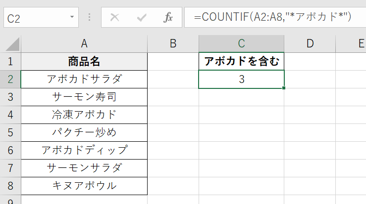Screen dimensions: 366x204
Task: Select cell containing サーモン寿司
Action: pyautogui.click(x=84, y=97)
